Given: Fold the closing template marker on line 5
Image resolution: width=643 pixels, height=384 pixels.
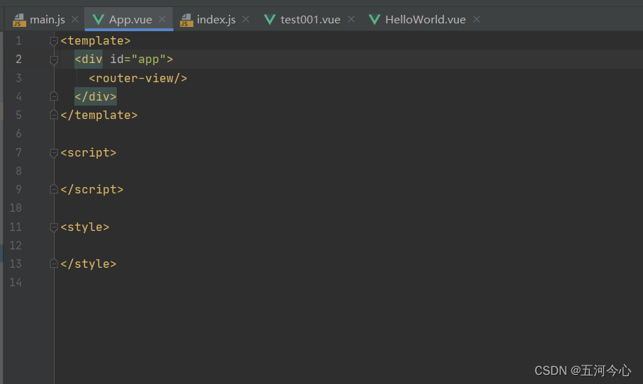Looking at the screenshot, I should tap(54, 115).
